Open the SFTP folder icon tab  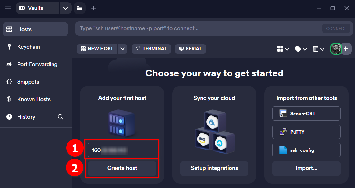tap(80, 8)
